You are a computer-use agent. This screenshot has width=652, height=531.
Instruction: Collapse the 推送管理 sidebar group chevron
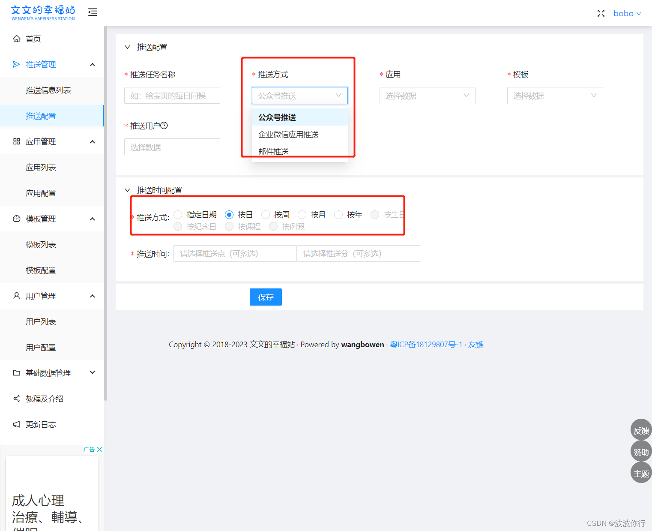[x=93, y=64]
